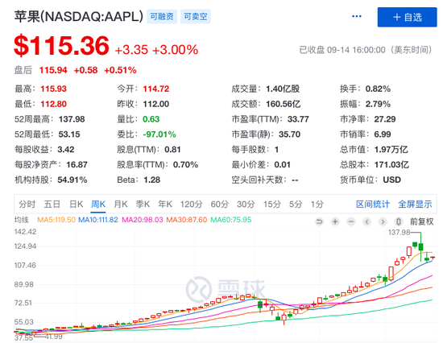Click the 货币单位 value USD
The height and width of the screenshot is (343, 443).
click(392, 180)
